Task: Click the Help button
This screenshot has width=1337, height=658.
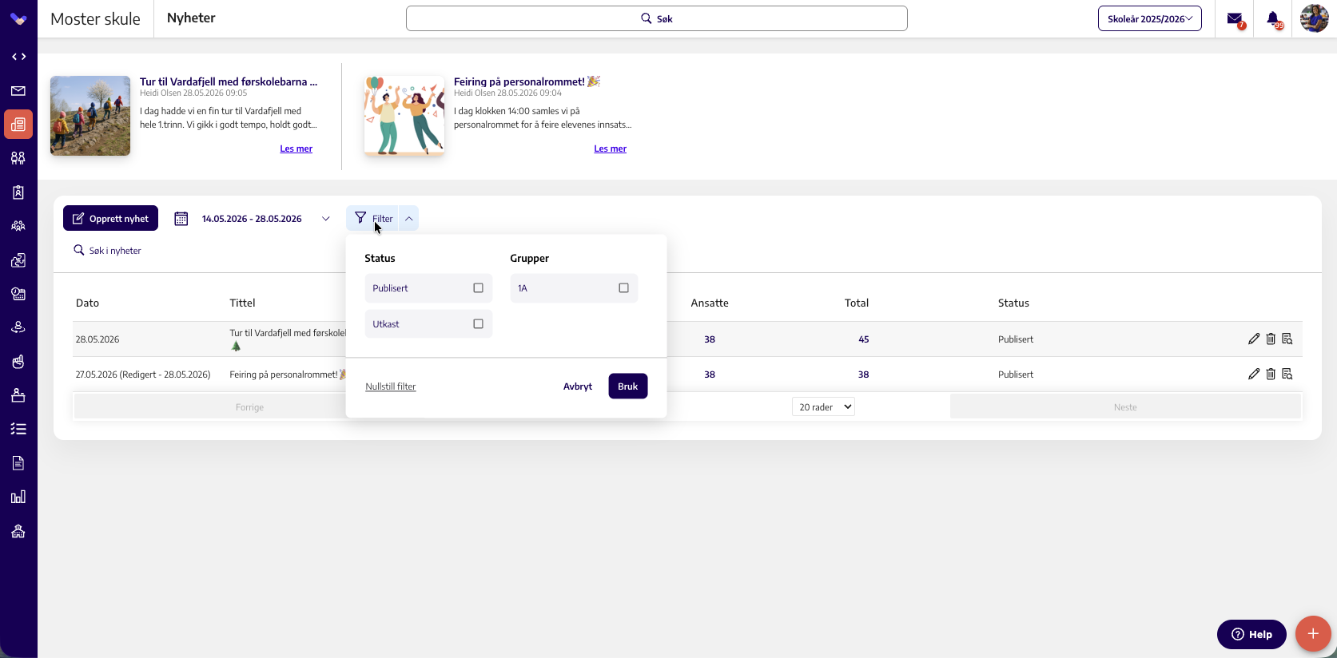Action: [1251, 634]
